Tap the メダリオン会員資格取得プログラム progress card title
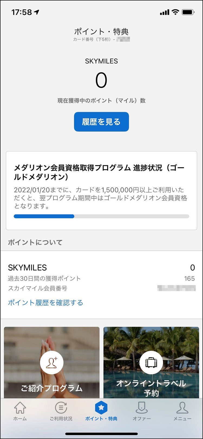This screenshot has height=439, width=203. (x=99, y=172)
